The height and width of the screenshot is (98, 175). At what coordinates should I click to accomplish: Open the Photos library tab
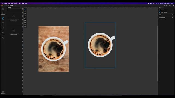point(3,28)
